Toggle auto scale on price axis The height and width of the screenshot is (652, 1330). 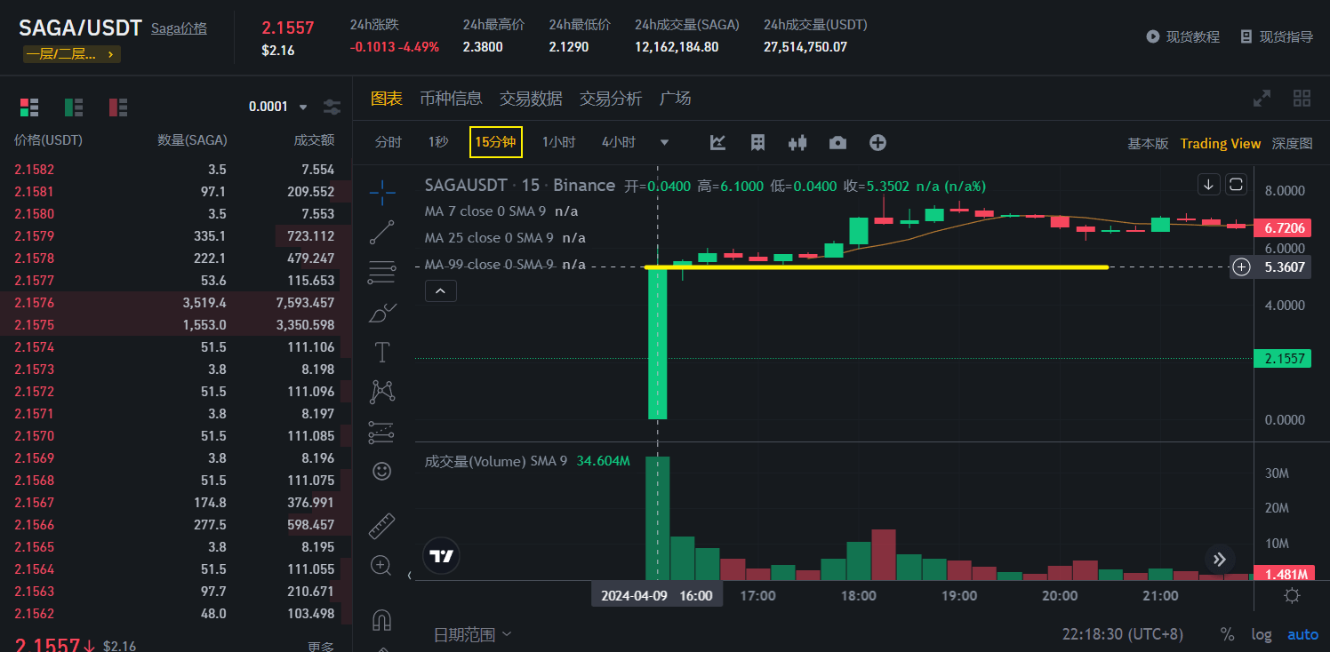click(x=1302, y=634)
